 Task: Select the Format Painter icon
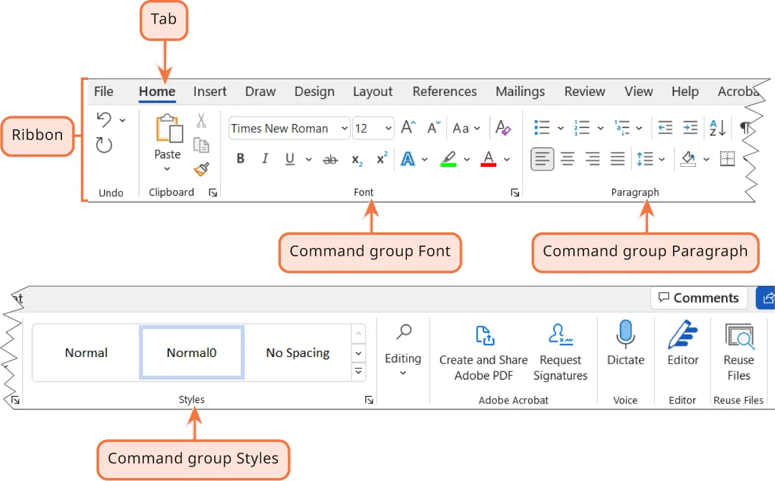(202, 169)
